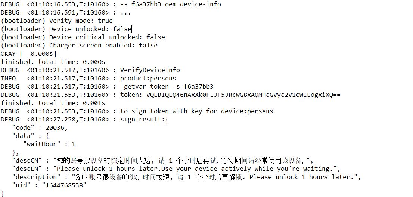Click the "getvar token -s f6a37bb3" command
The width and height of the screenshot is (413, 197).
coord(168,86)
